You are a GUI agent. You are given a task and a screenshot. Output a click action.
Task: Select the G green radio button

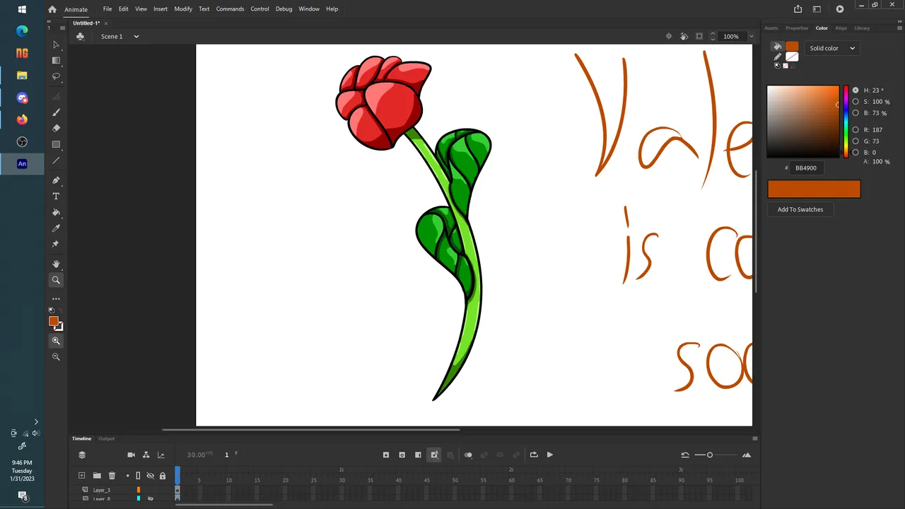coord(856,141)
